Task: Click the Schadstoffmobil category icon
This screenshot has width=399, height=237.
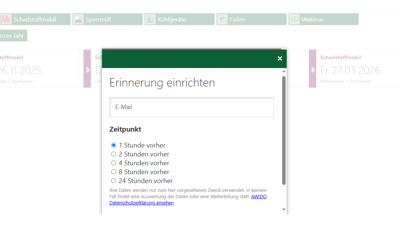Action: pyautogui.click(x=6, y=19)
